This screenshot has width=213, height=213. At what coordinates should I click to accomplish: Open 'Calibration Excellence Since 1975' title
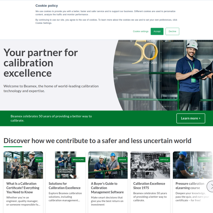coord(149,186)
